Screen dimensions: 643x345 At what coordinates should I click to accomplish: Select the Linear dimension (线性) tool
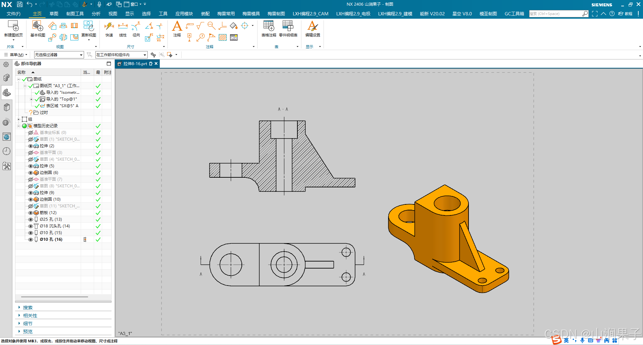[123, 26]
